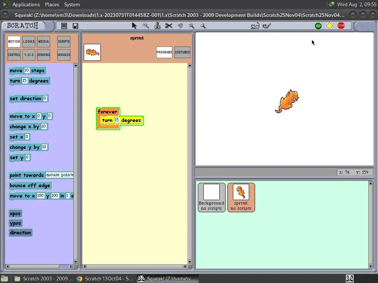Open the MEDIA block category
The height and width of the screenshot is (283, 378).
click(x=44, y=41)
